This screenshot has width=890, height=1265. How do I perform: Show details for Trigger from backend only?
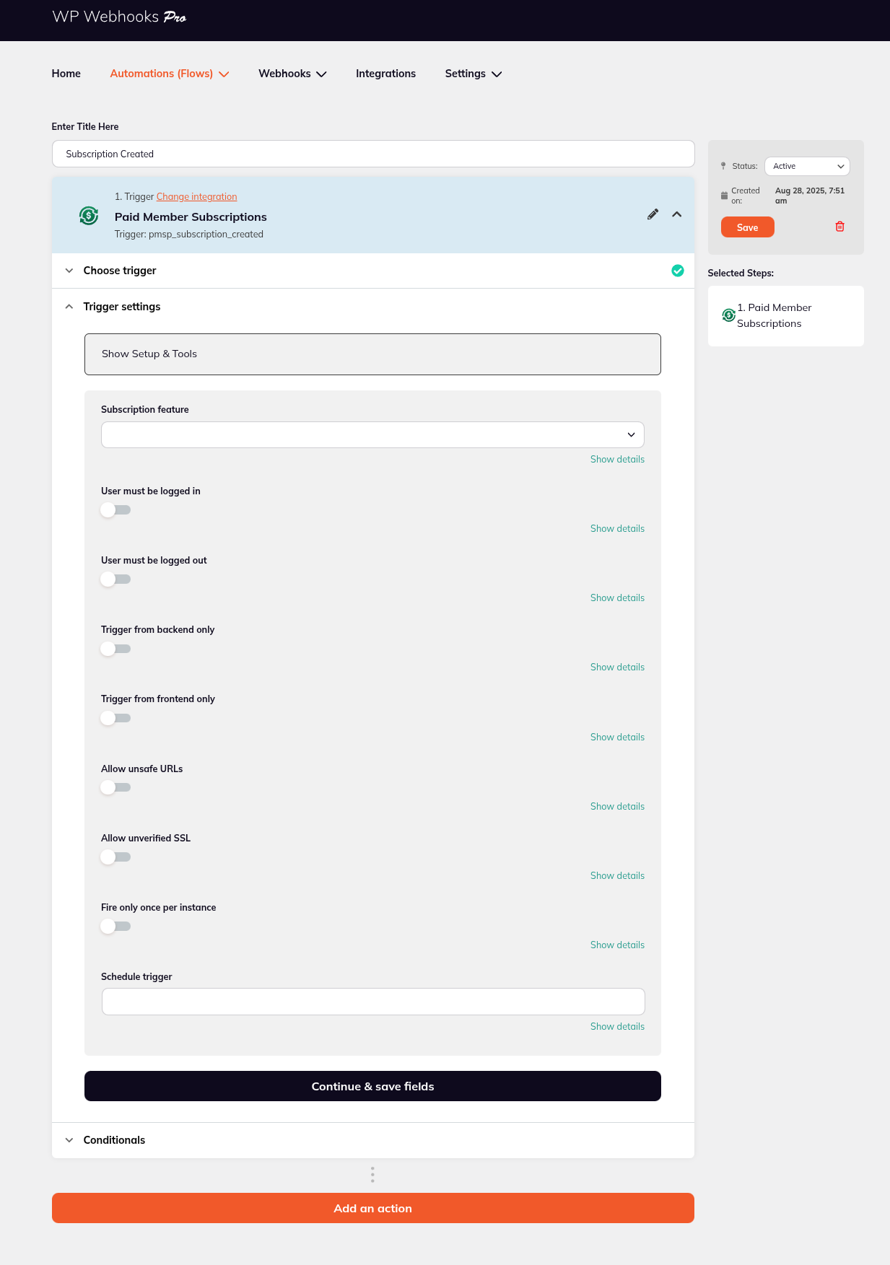pos(617,667)
